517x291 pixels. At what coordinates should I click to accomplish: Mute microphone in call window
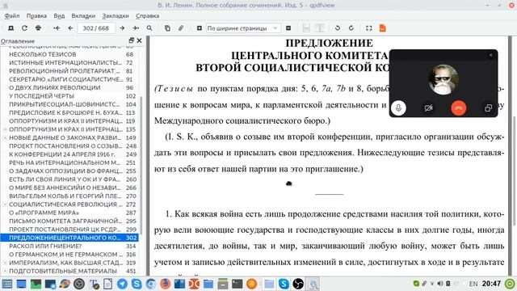click(x=398, y=108)
